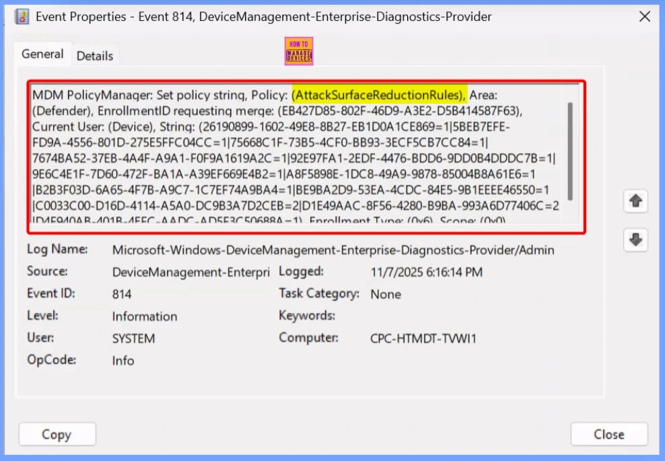665x461 pixels.
Task: Click the Event ID value 814
Action: [x=120, y=293]
